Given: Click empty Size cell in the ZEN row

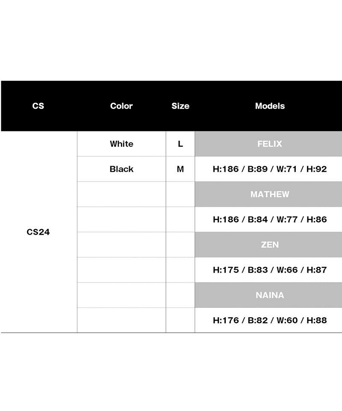Looking at the screenshot, I should [x=180, y=245].
